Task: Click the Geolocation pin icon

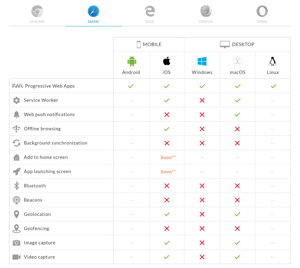Action: coord(16,214)
